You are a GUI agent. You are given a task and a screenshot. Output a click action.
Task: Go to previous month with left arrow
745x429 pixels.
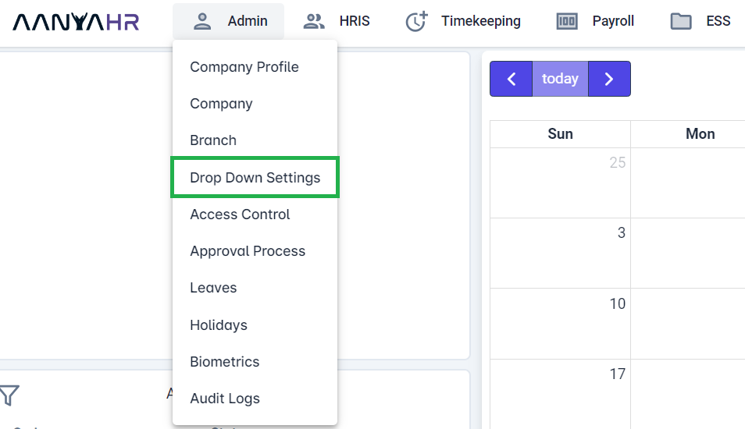pos(512,79)
